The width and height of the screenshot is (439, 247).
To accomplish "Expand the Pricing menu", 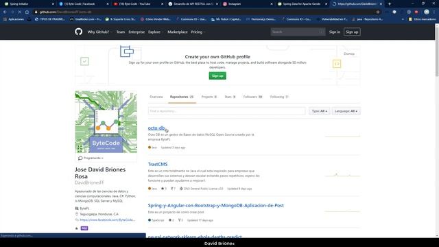I will pos(198,32).
